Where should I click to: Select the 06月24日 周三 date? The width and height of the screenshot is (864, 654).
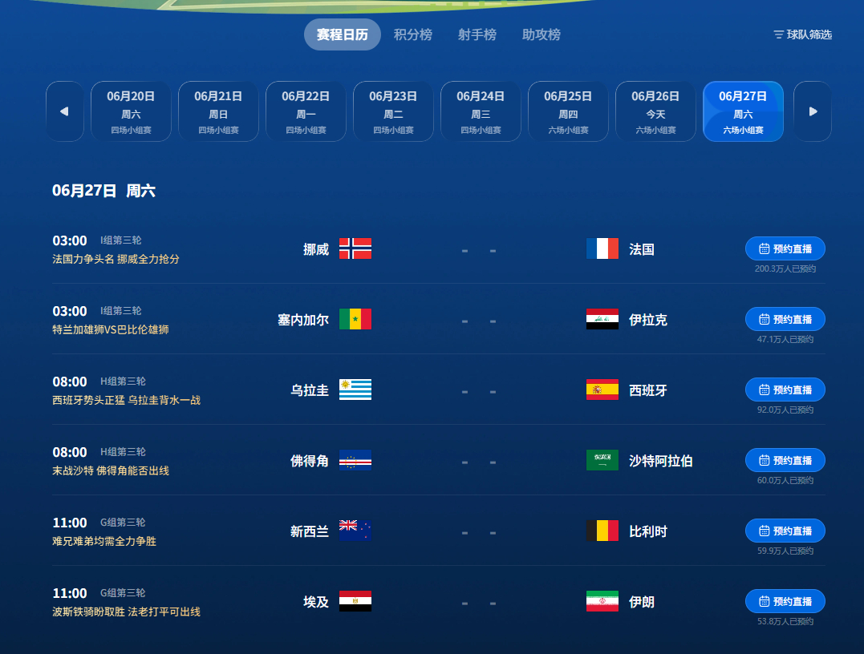(x=481, y=111)
